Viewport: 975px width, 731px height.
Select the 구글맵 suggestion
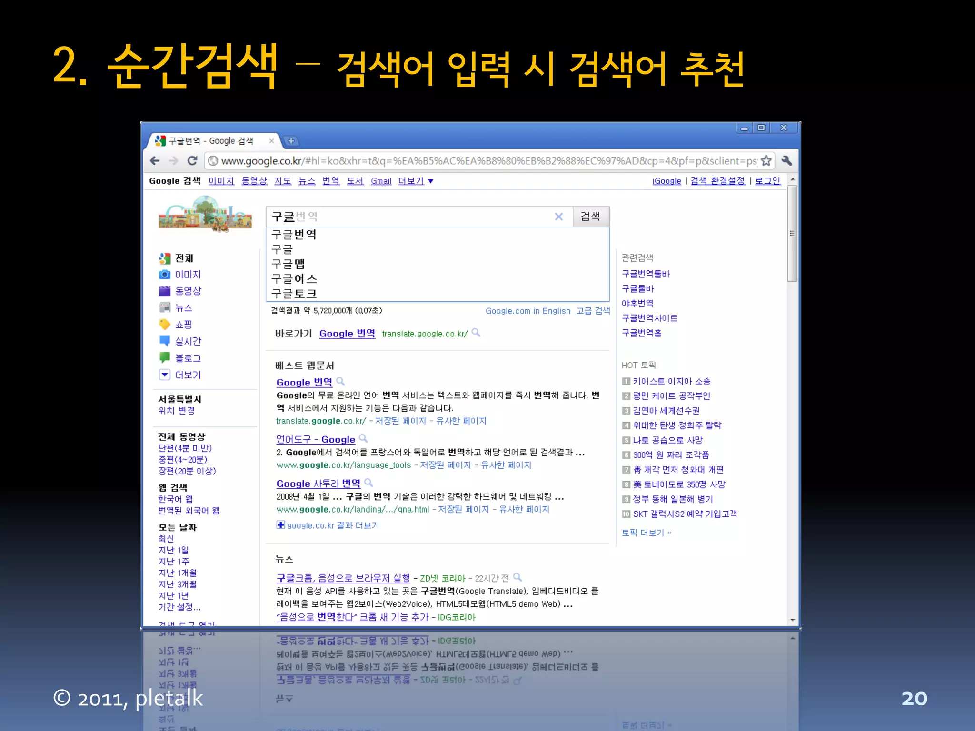pos(438,264)
